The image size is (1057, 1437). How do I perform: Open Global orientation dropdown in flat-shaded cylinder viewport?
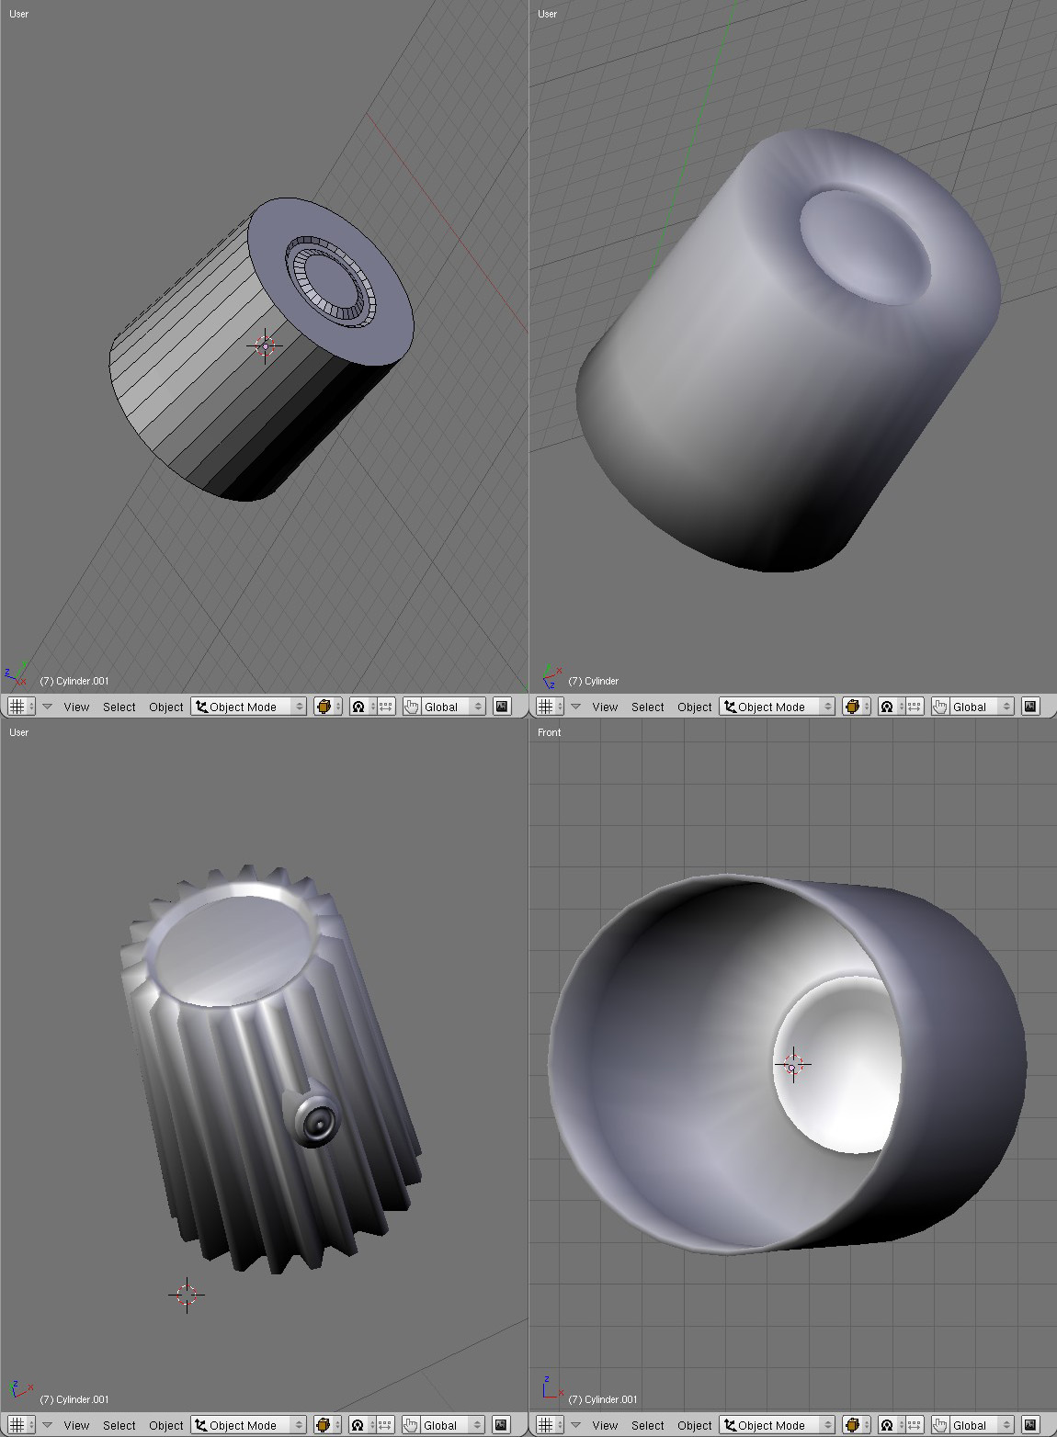point(453,707)
